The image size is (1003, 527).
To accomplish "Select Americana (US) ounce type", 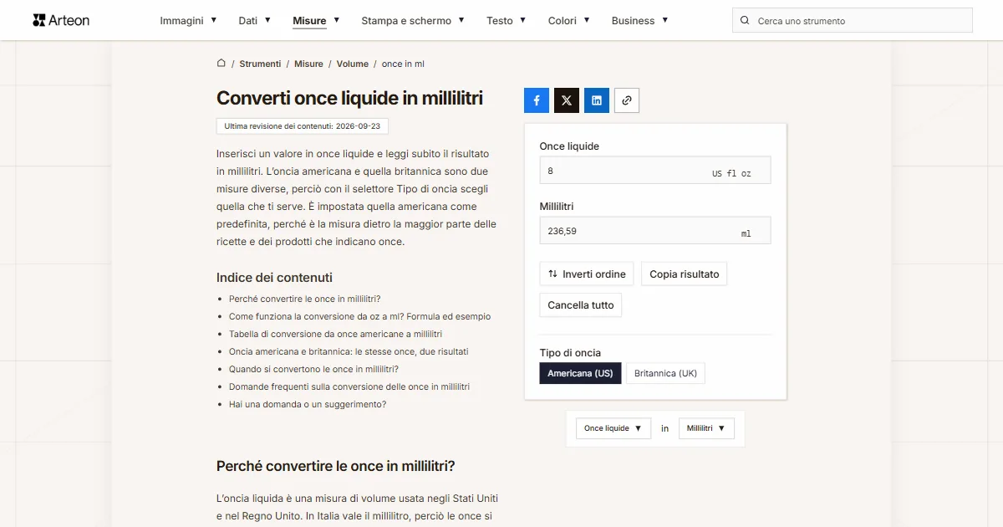I will point(580,373).
